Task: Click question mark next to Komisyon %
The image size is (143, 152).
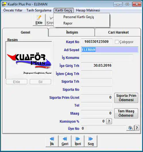Action: click(109, 121)
